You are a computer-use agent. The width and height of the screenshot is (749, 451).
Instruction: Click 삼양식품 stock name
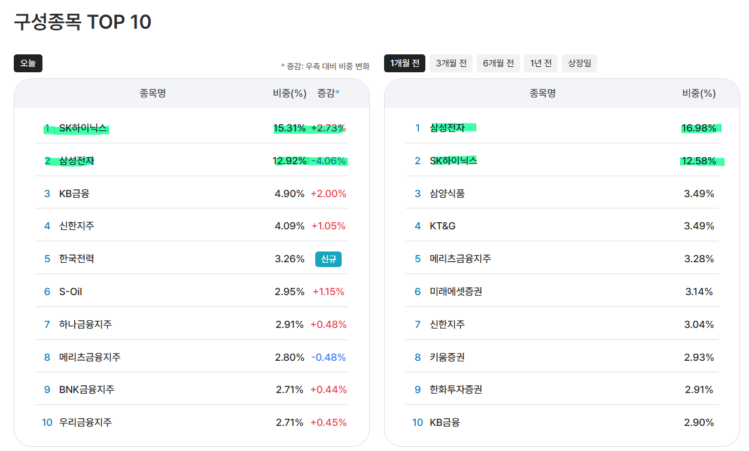(447, 194)
